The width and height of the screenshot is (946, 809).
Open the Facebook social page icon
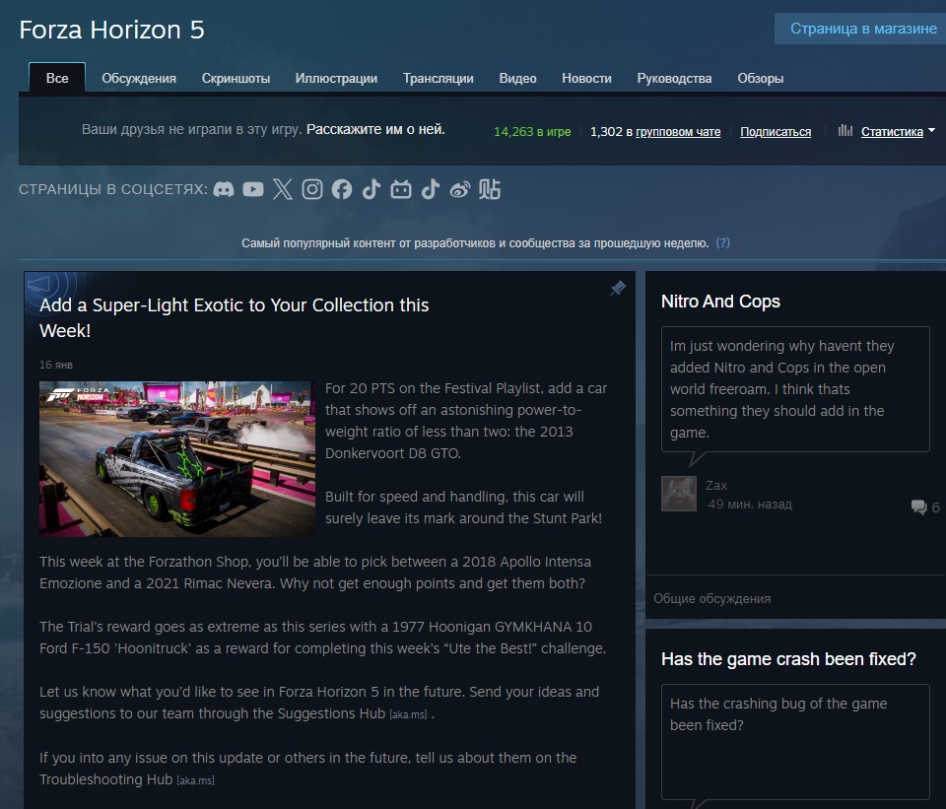[342, 189]
